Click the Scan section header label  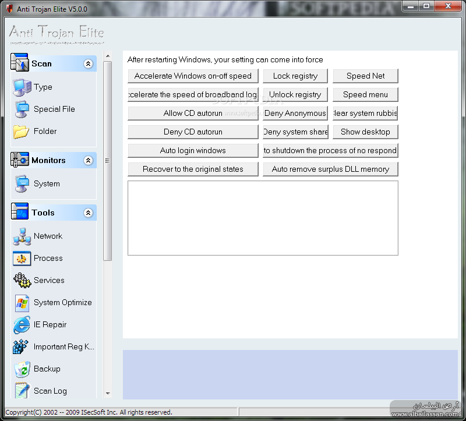41,63
